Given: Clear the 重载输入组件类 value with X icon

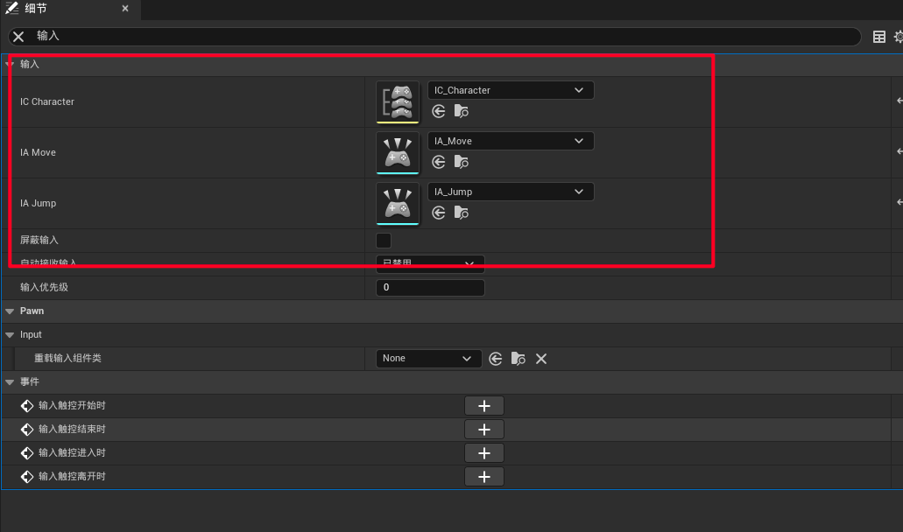Looking at the screenshot, I should (x=541, y=359).
